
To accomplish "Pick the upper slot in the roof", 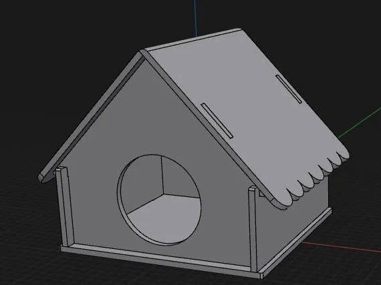I will pos(289,89).
